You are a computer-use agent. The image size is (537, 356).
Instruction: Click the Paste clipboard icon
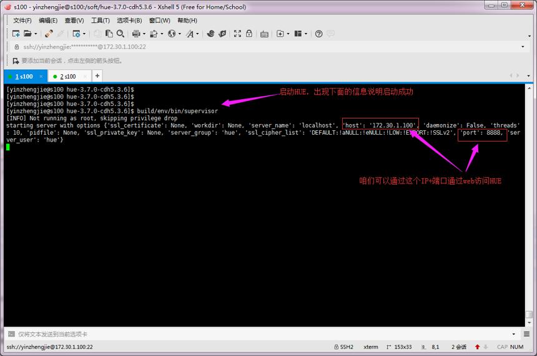[109, 34]
